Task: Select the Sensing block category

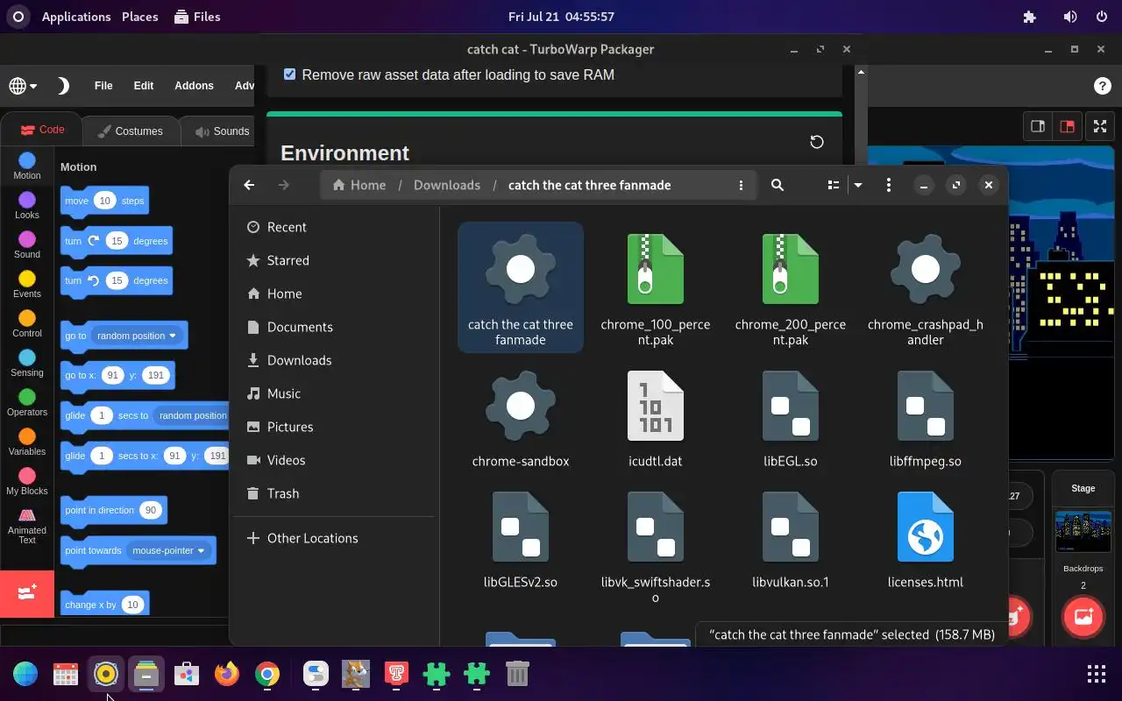Action: pos(27,364)
